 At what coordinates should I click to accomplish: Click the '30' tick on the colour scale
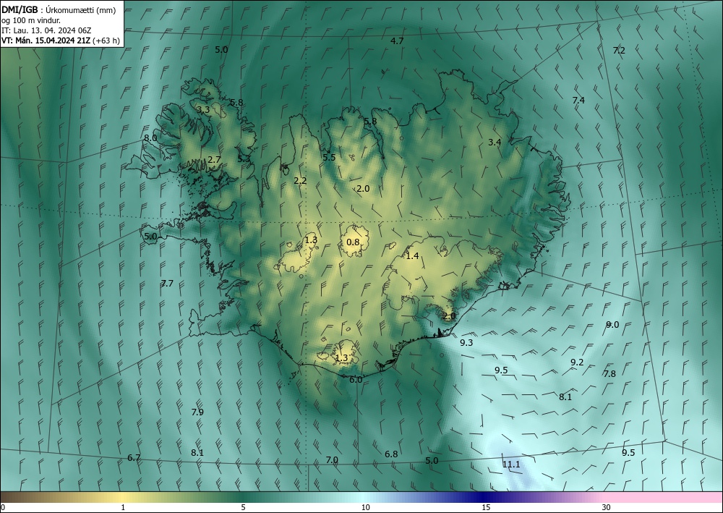(607, 507)
